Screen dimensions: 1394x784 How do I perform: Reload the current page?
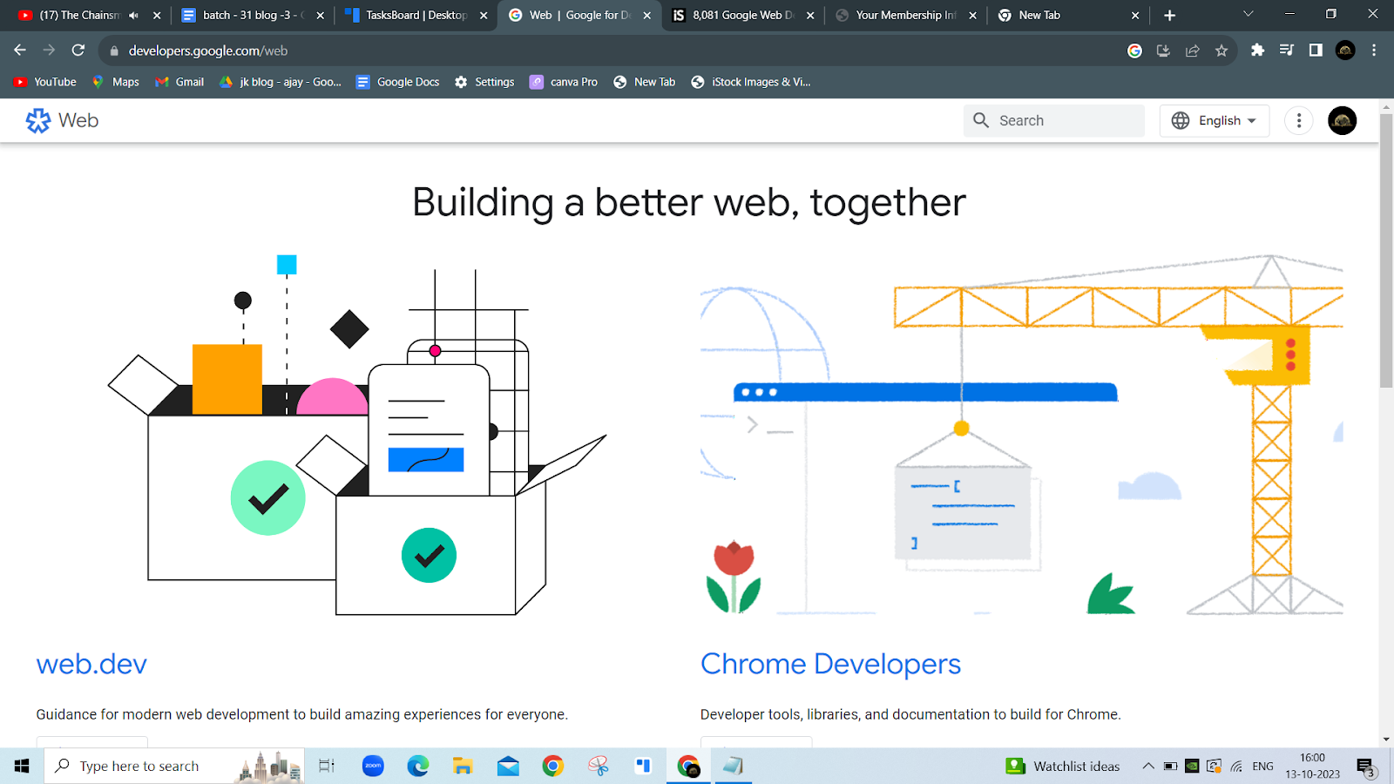point(78,51)
